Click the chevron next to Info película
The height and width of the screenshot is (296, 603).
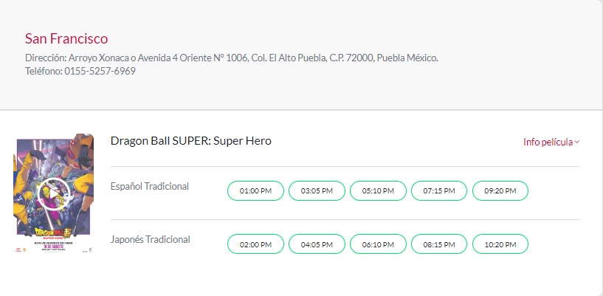point(577,142)
